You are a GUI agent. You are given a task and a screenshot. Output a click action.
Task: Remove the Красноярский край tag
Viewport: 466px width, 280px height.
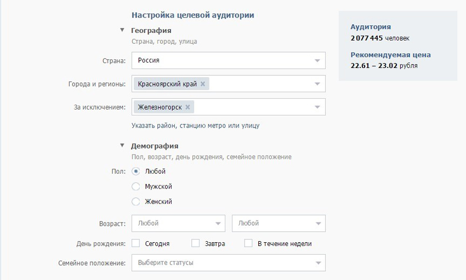(203, 84)
